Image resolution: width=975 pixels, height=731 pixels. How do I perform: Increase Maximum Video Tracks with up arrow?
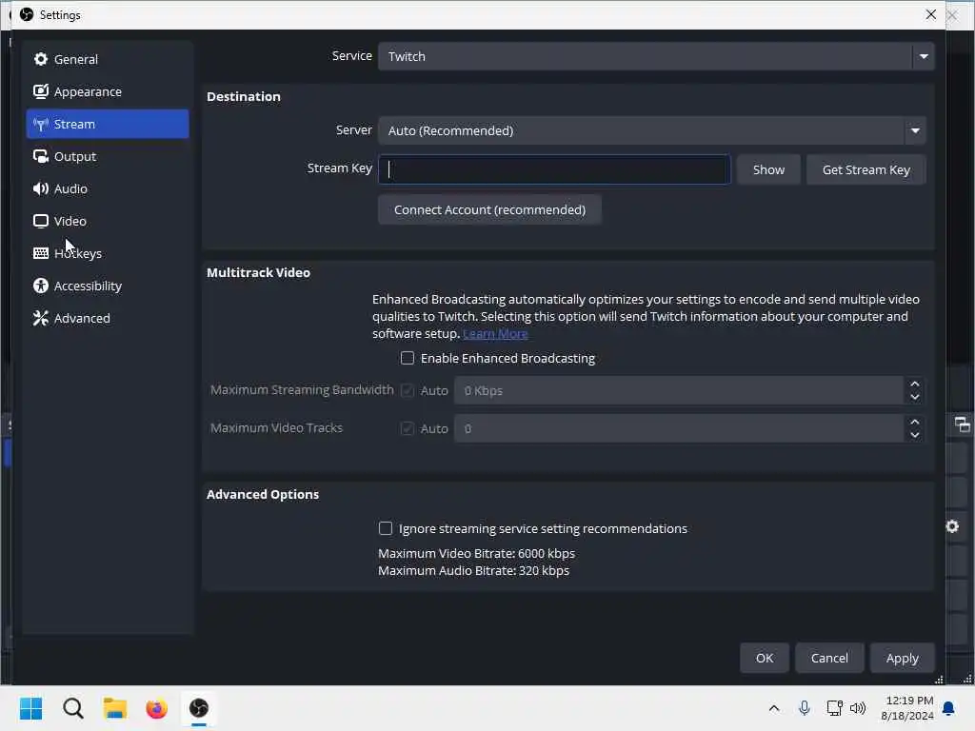915,422
